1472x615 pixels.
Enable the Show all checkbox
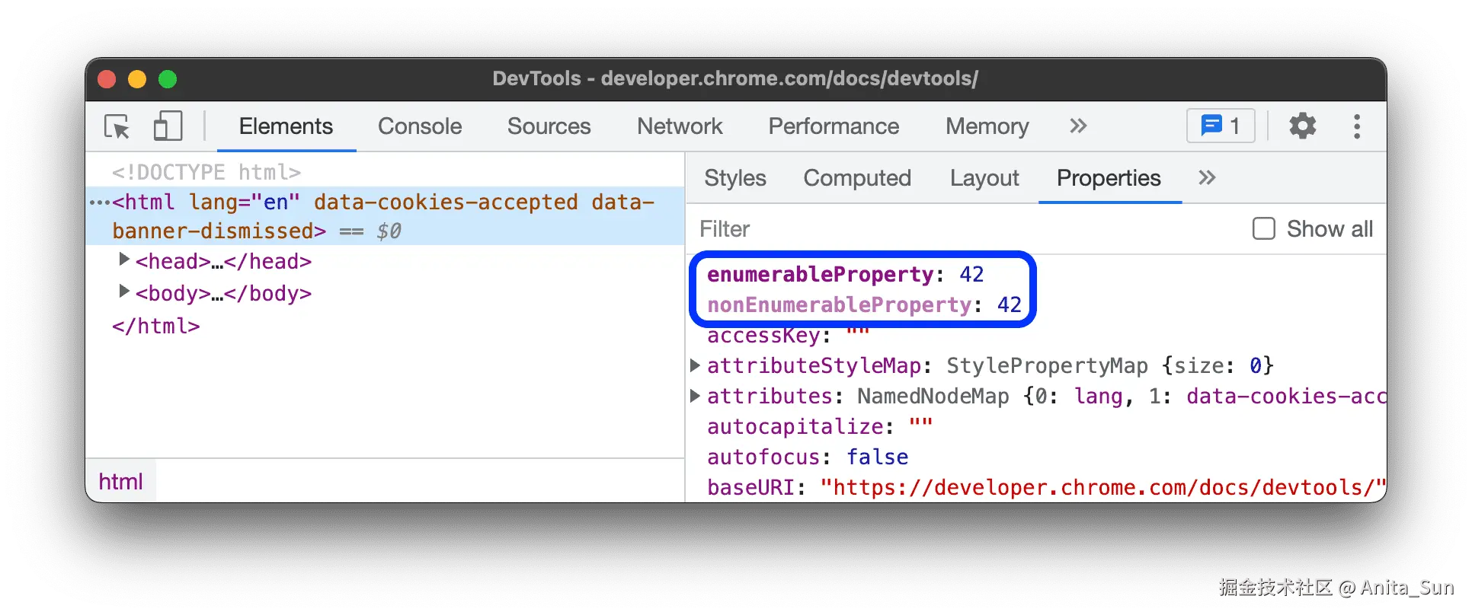1264,229
